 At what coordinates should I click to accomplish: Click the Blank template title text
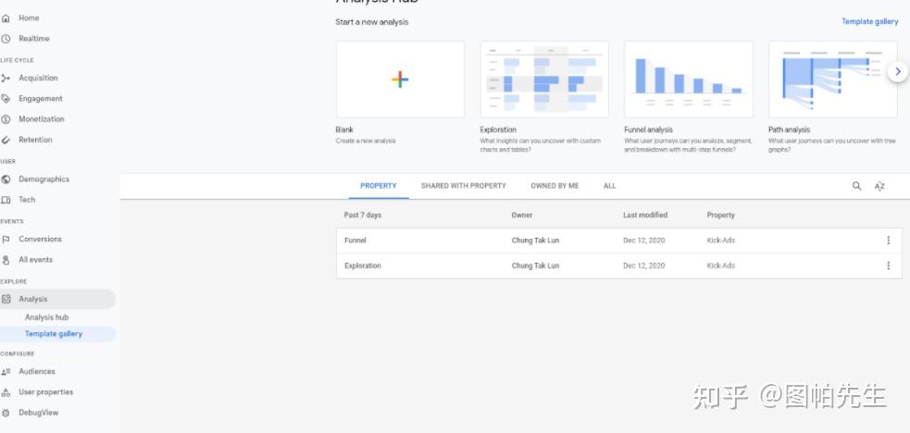pos(344,130)
